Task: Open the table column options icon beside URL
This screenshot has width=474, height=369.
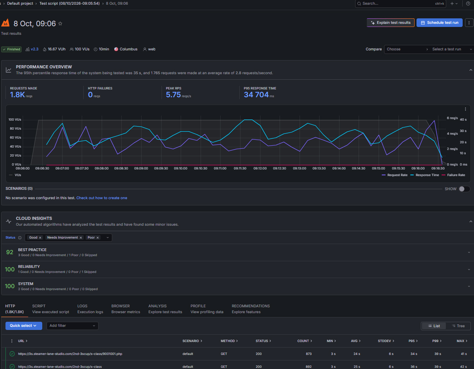Action: (12, 341)
